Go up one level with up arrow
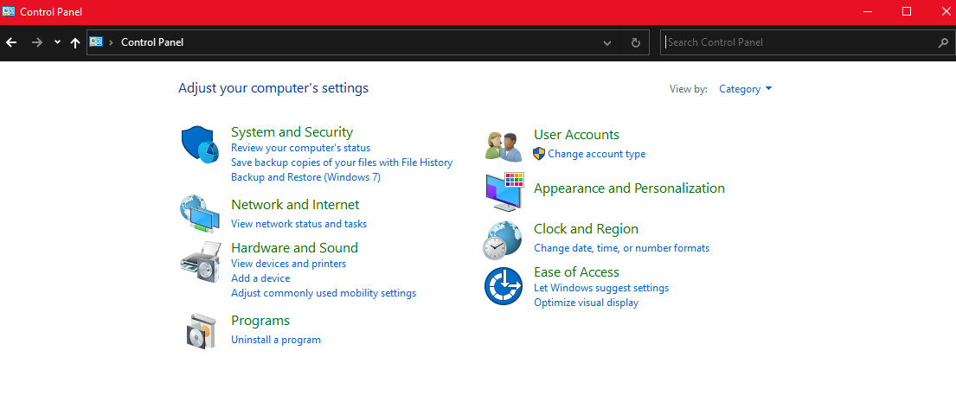Viewport: 956px width, 402px height. point(75,42)
